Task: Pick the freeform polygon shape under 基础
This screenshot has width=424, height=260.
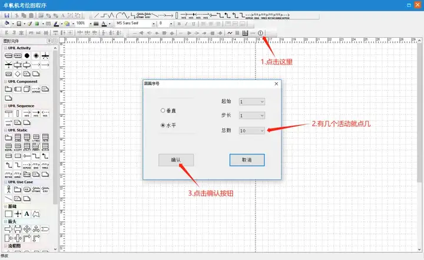Action: coord(36,214)
